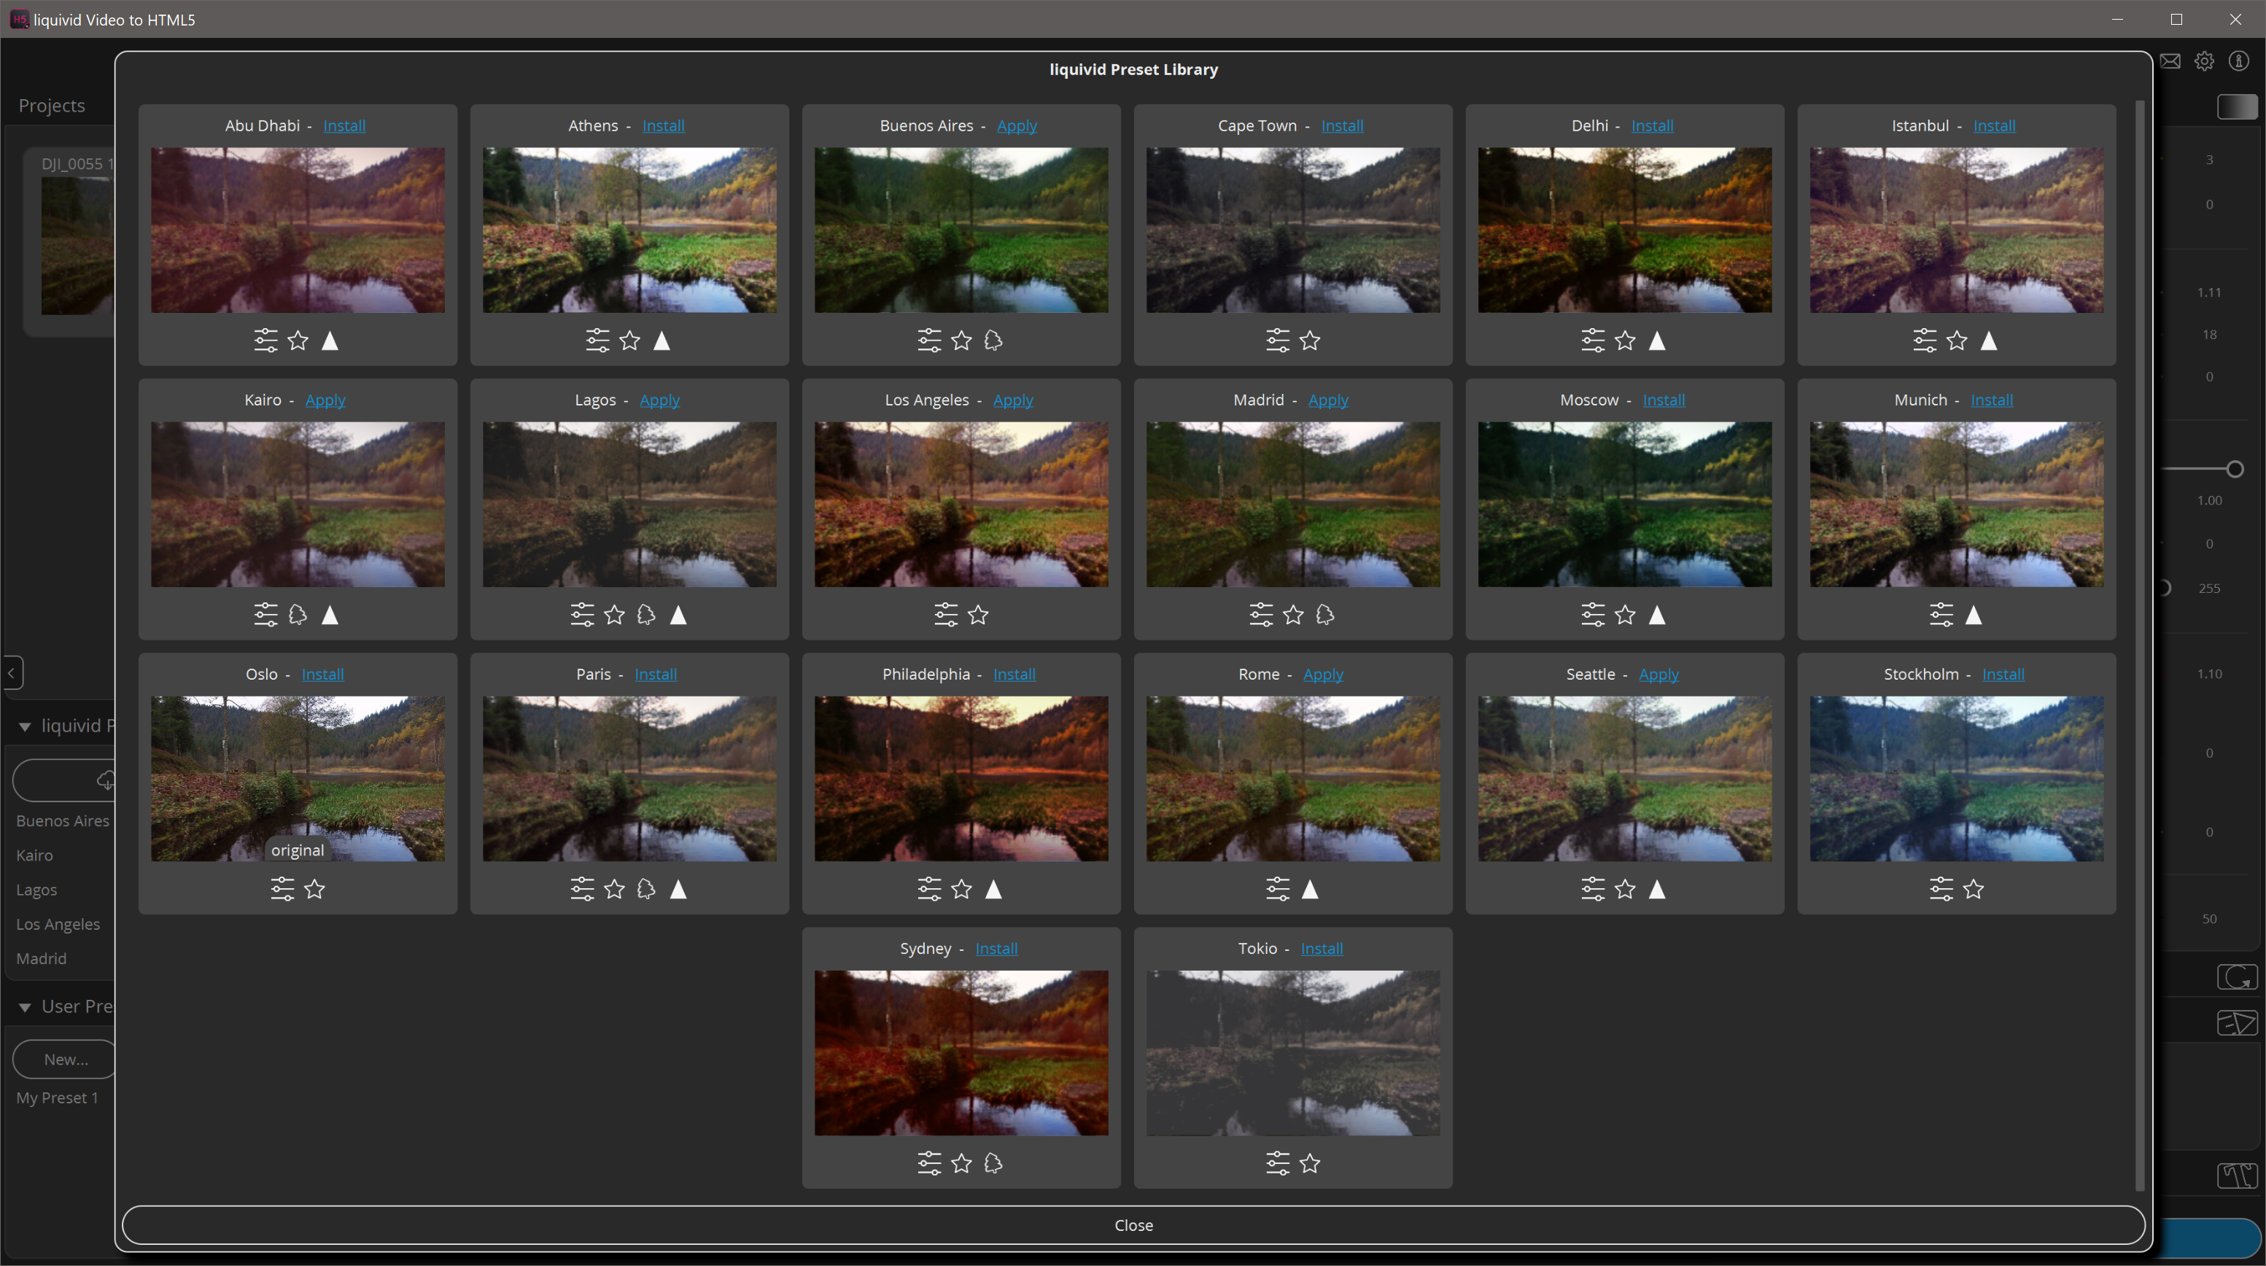Click the warning triangle icon under Delhi preset
2266x1266 pixels.
[x=1658, y=341]
